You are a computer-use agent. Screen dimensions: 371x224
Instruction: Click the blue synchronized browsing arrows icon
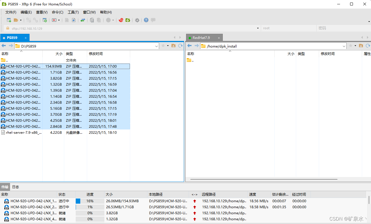83,20
